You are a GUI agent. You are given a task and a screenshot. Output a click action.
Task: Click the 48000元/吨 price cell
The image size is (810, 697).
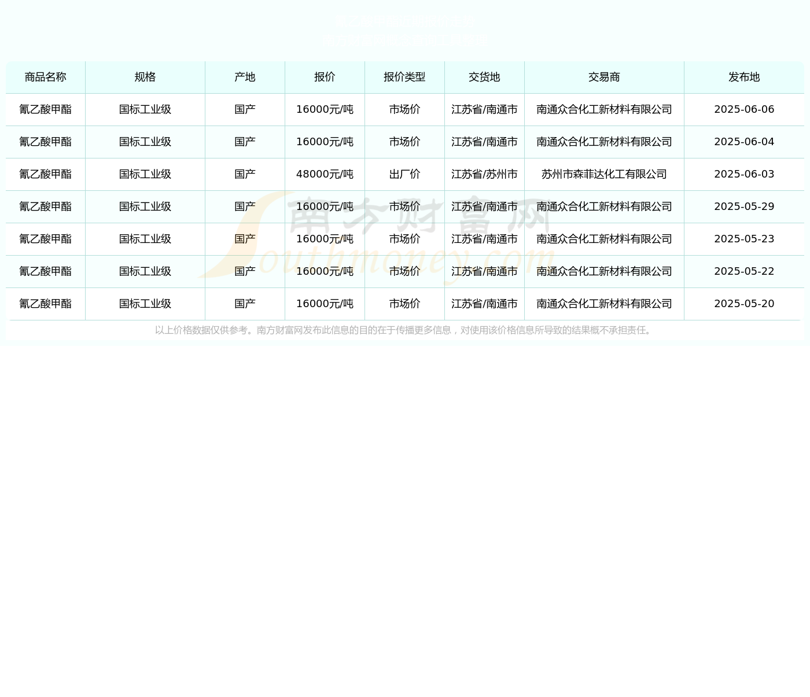(x=325, y=174)
